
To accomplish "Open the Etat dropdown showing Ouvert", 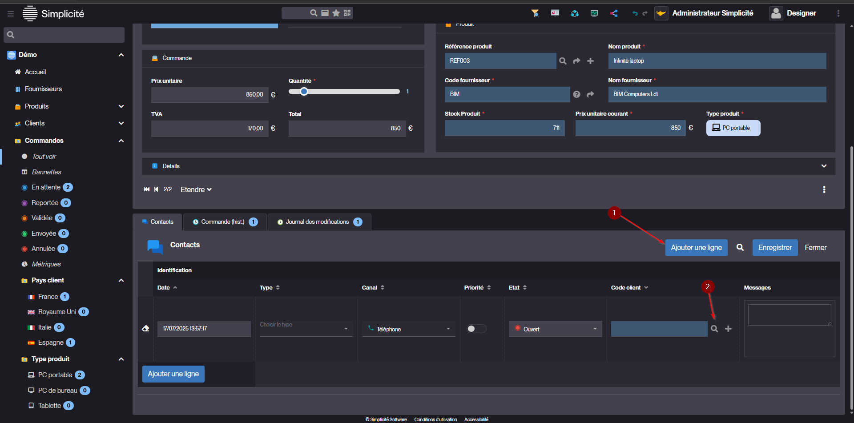I will (555, 329).
